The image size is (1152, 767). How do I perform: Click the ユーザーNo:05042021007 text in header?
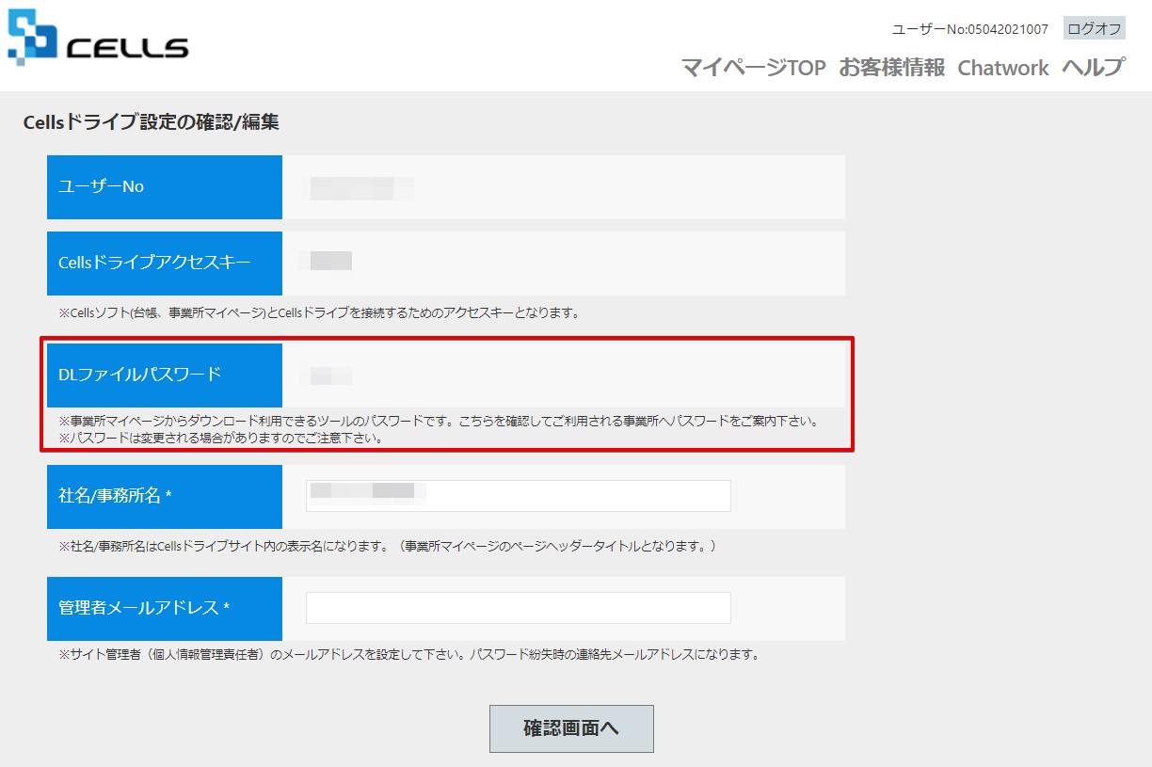[x=970, y=29]
